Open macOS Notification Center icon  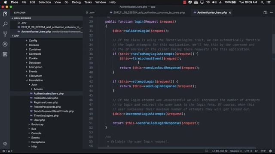(x=269, y=2)
